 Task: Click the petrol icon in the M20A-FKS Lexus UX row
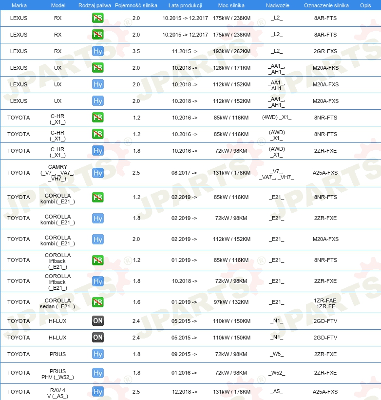98,68
